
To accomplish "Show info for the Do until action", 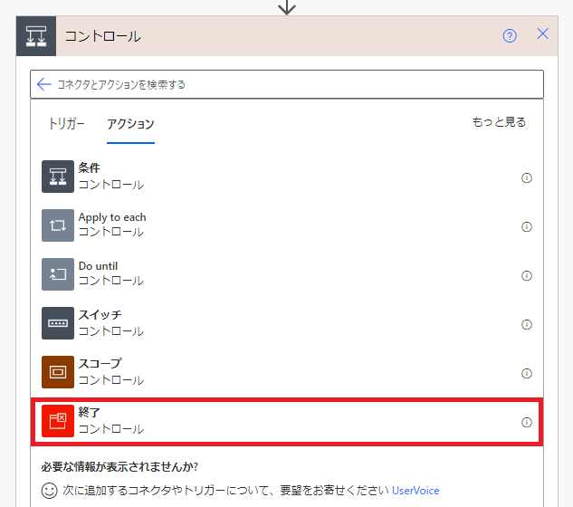I will (527, 275).
